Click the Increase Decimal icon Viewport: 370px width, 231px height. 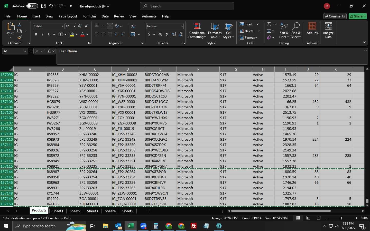click(x=174, y=34)
